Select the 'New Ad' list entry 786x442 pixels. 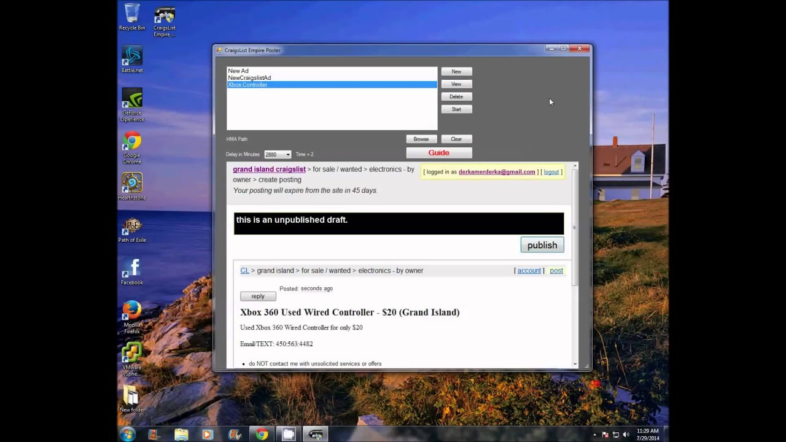[x=332, y=71]
